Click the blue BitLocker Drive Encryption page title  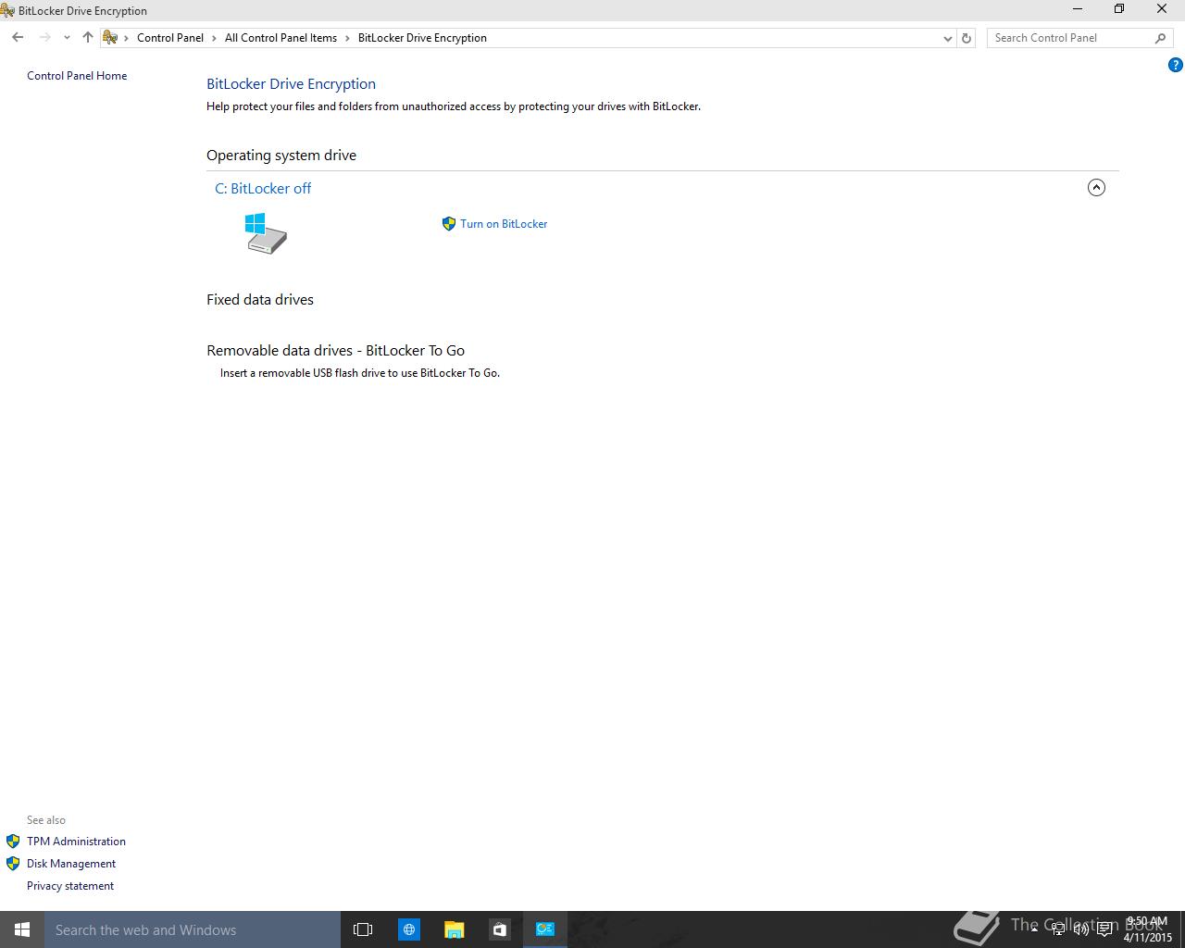[291, 84]
